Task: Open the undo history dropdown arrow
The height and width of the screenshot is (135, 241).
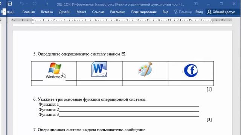Action: [27, 4]
